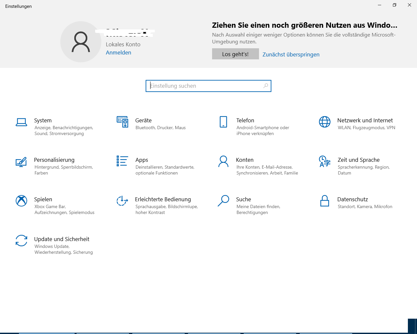Image resolution: width=417 pixels, height=334 pixels.
Task: Restore down the Einstellungen window
Action: coord(395,5)
